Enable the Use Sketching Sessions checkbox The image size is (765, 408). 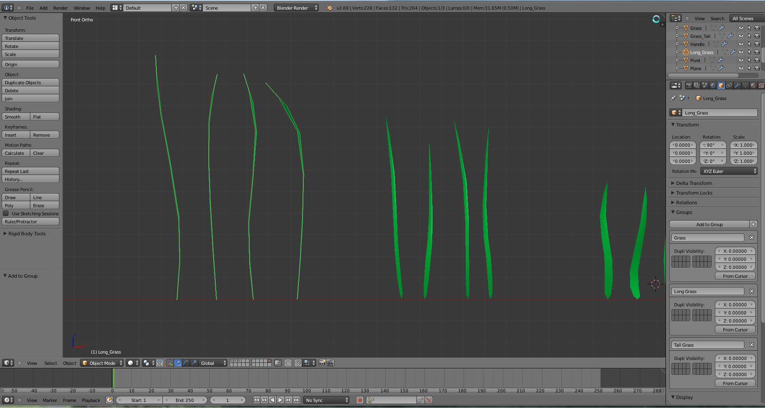click(x=6, y=213)
